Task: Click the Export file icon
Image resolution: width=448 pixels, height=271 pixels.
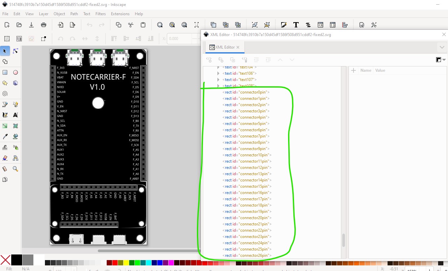Action: [x=73, y=25]
